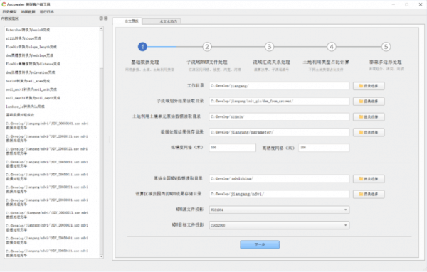Switch to the second tab 水文水动力
The height and width of the screenshot is (272, 427).
[162, 21]
